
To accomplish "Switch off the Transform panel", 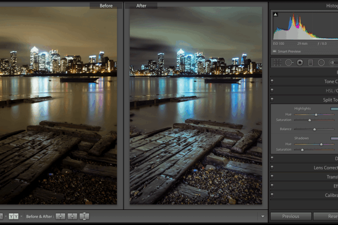I will click(272, 177).
